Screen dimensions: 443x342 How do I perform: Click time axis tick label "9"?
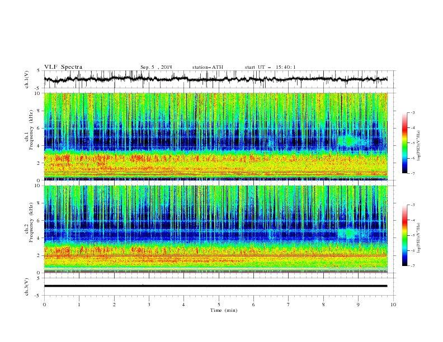358,305
